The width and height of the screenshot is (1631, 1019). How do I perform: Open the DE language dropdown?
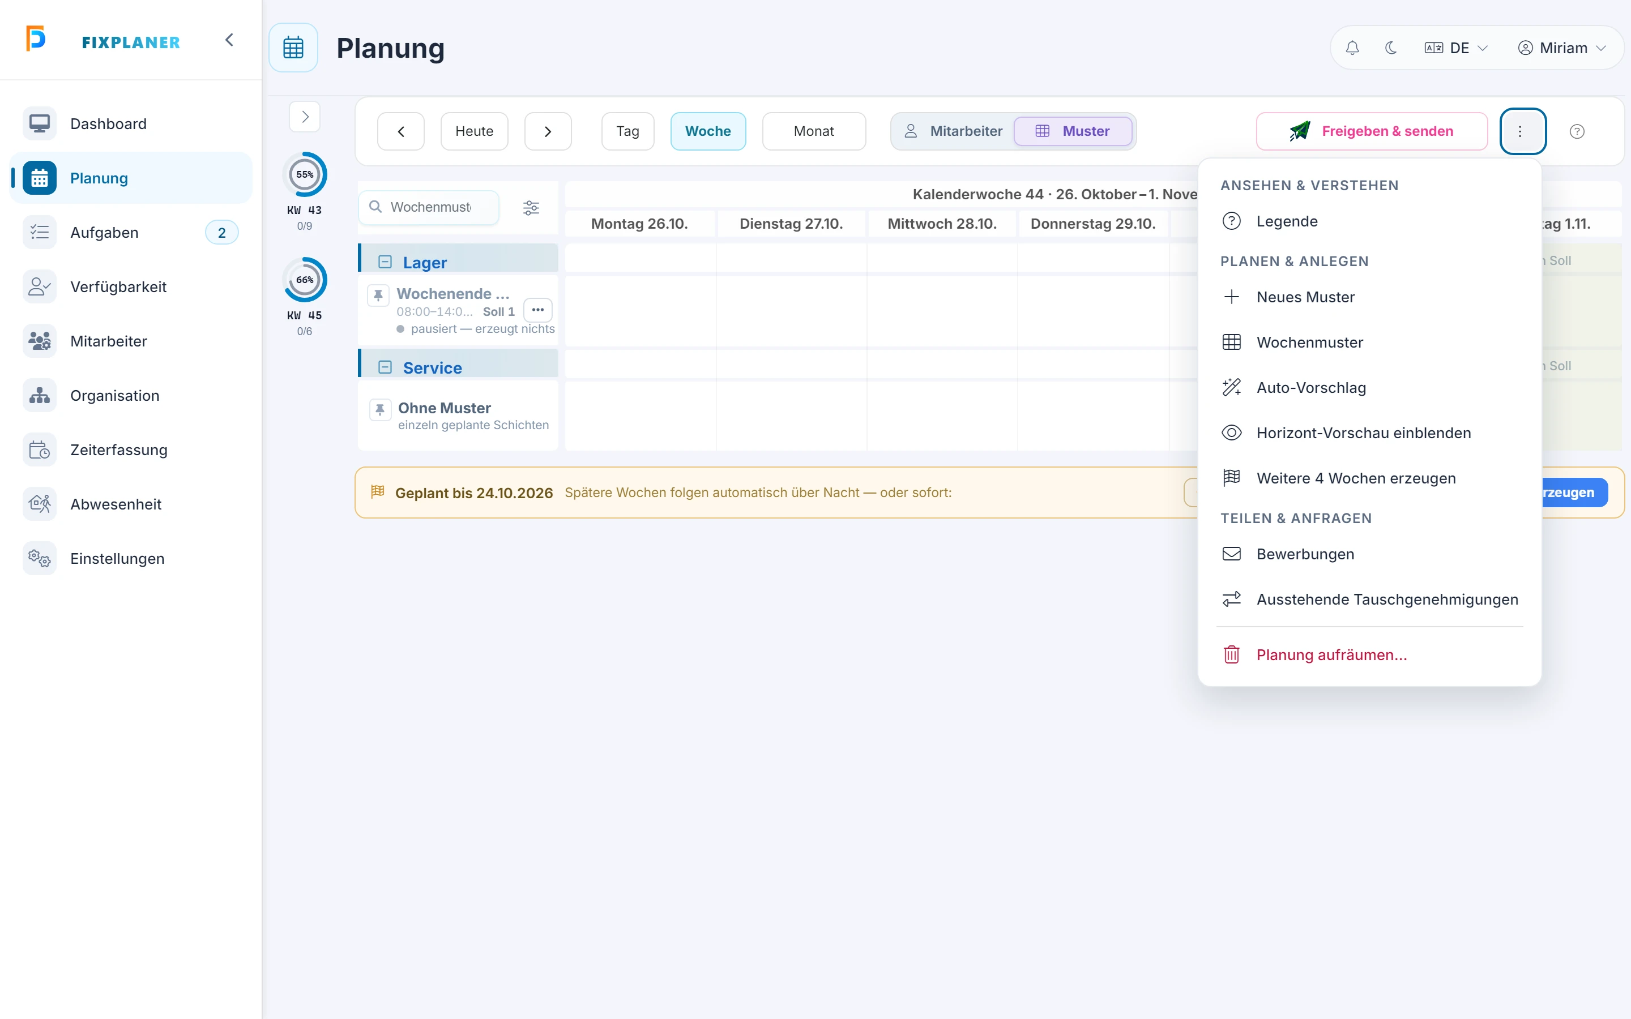pos(1457,48)
